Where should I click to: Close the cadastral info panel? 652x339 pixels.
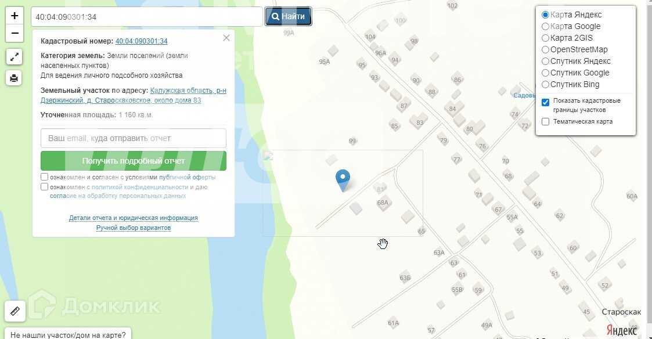click(x=226, y=38)
